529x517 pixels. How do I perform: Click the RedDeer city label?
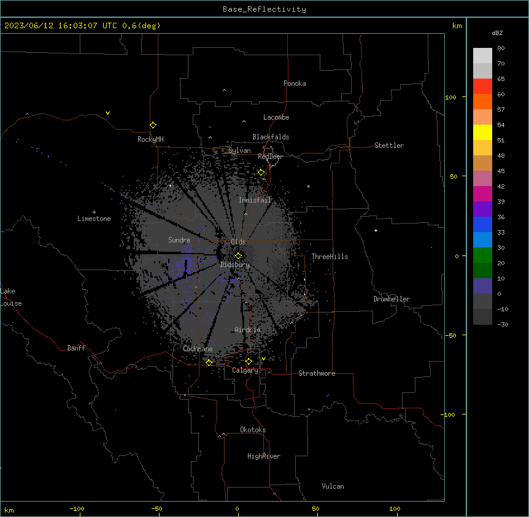(x=270, y=157)
